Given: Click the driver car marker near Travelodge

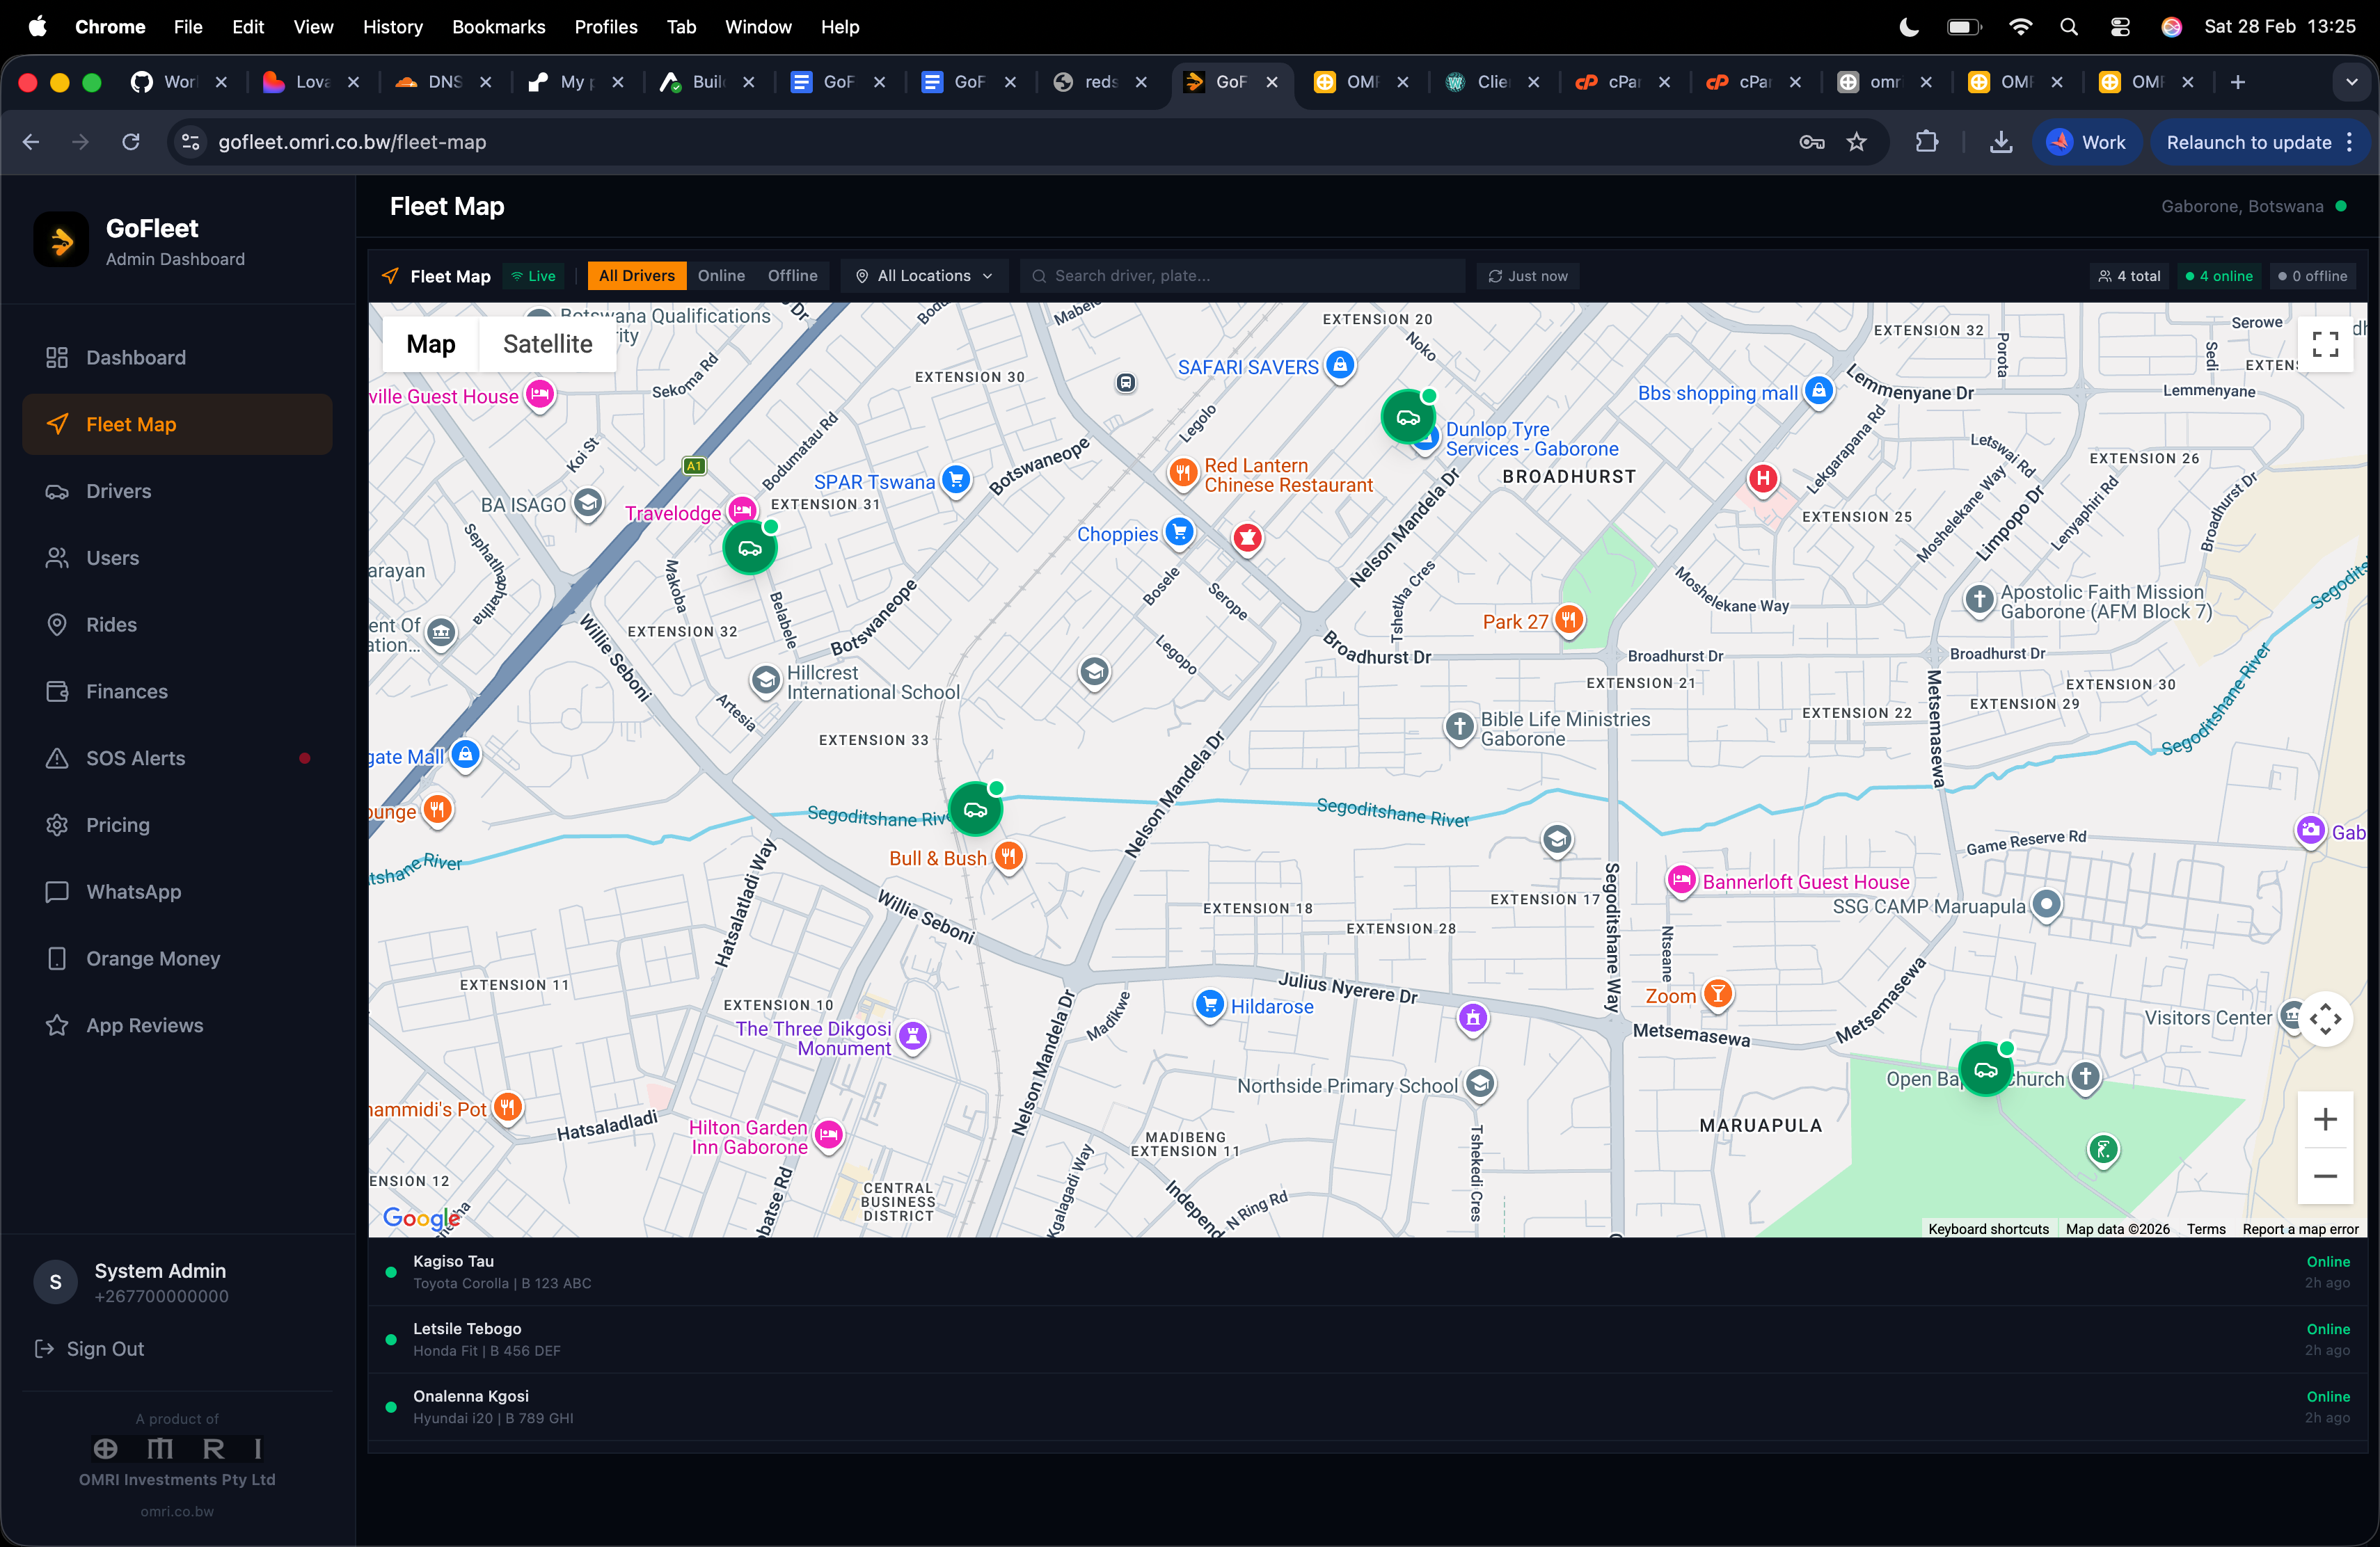Looking at the screenshot, I should tap(750, 547).
